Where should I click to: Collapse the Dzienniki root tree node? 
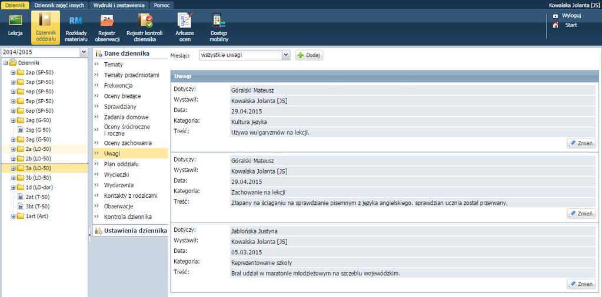coord(5,63)
